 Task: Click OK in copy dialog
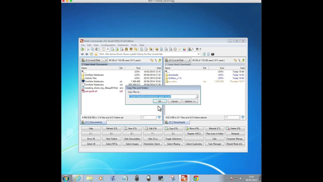click(160, 101)
